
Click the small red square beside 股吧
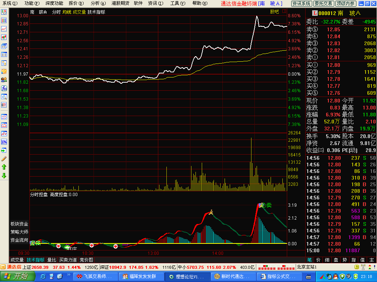(x=284, y=11)
